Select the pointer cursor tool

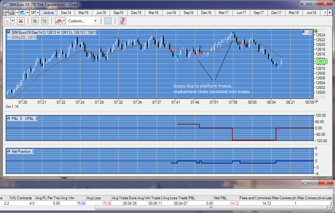(7, 21)
